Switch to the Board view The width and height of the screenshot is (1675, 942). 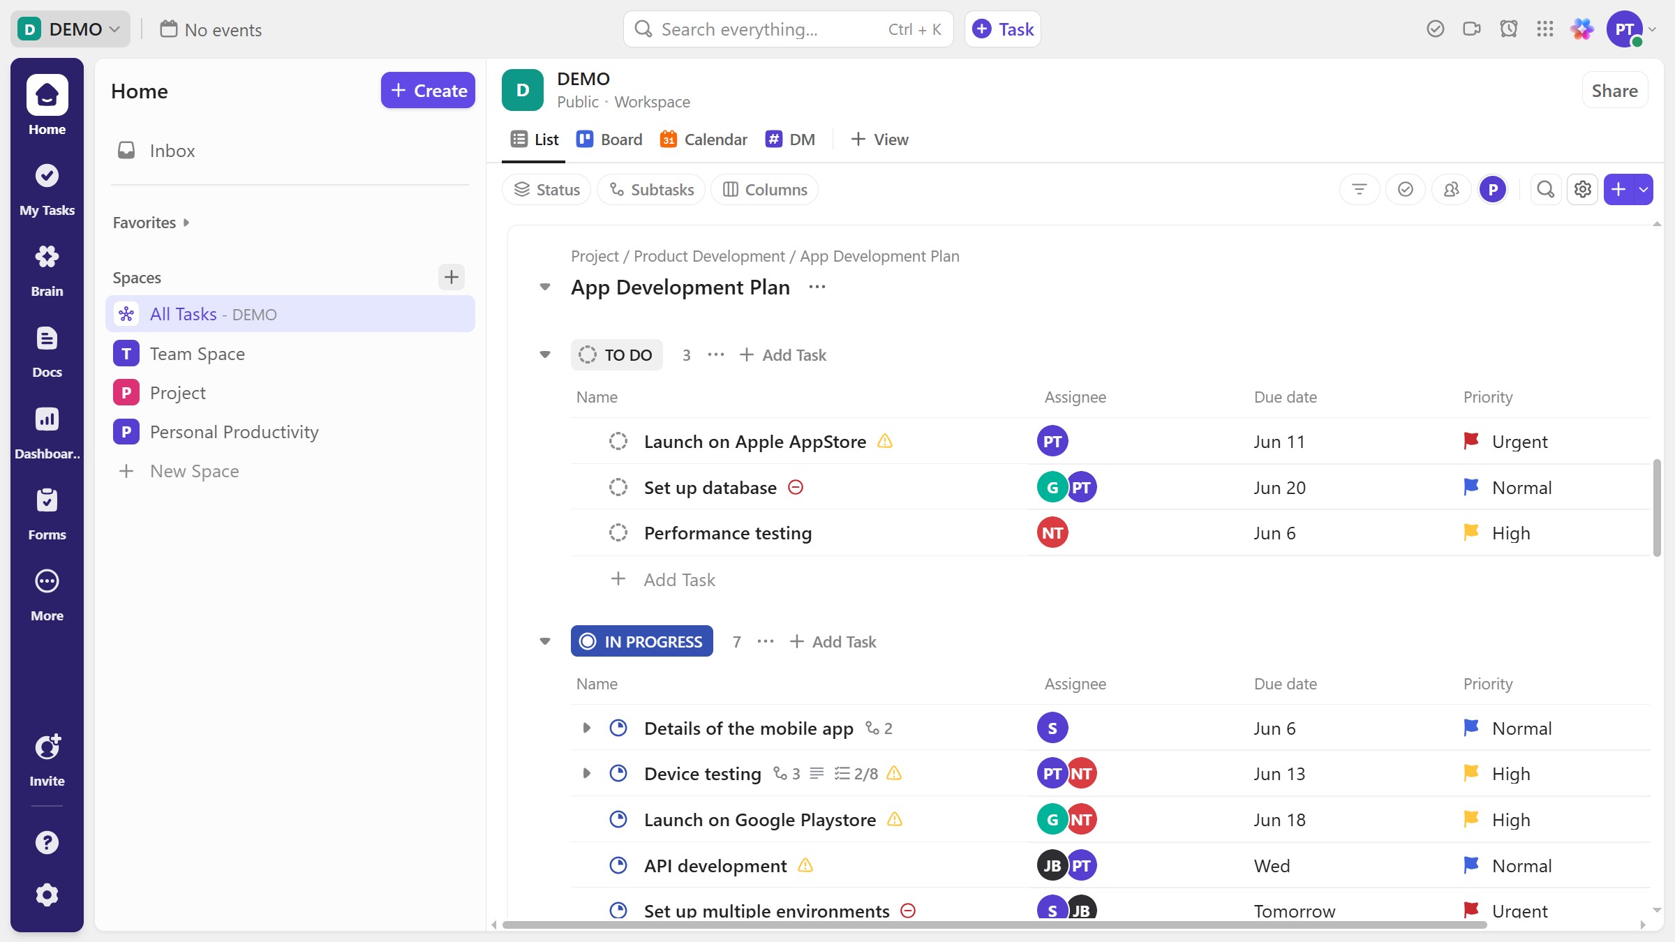[x=609, y=139]
